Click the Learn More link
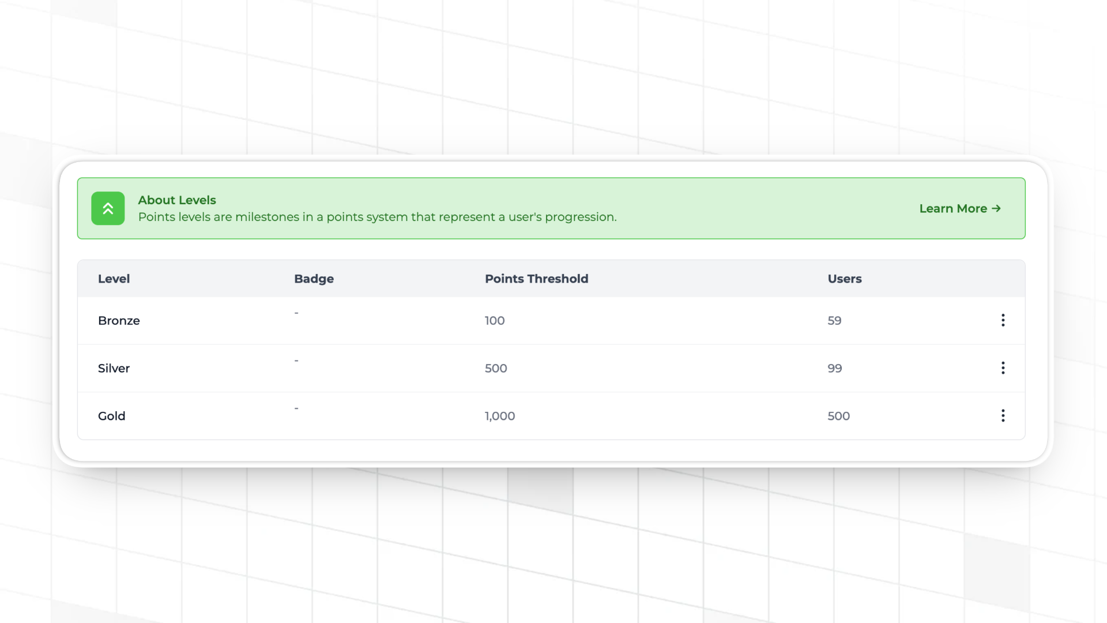 coord(953,208)
